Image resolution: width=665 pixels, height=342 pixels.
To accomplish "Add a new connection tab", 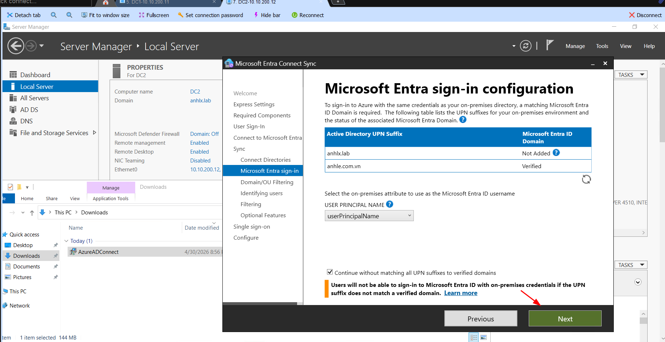I will tap(338, 2).
